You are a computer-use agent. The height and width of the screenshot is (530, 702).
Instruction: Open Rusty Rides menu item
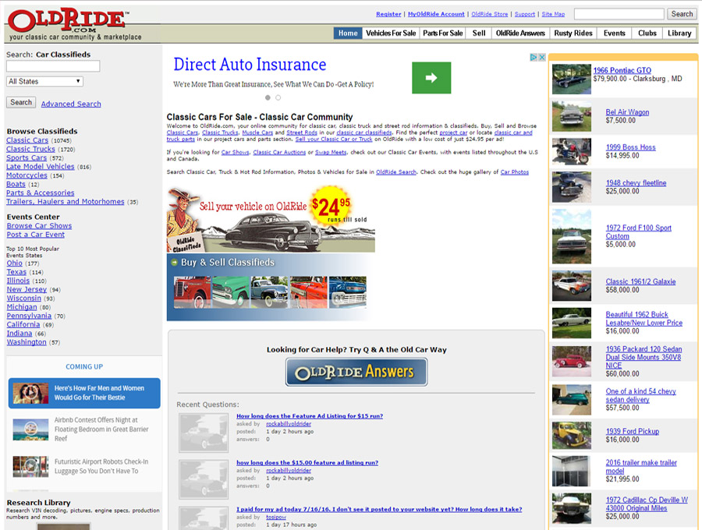[573, 33]
